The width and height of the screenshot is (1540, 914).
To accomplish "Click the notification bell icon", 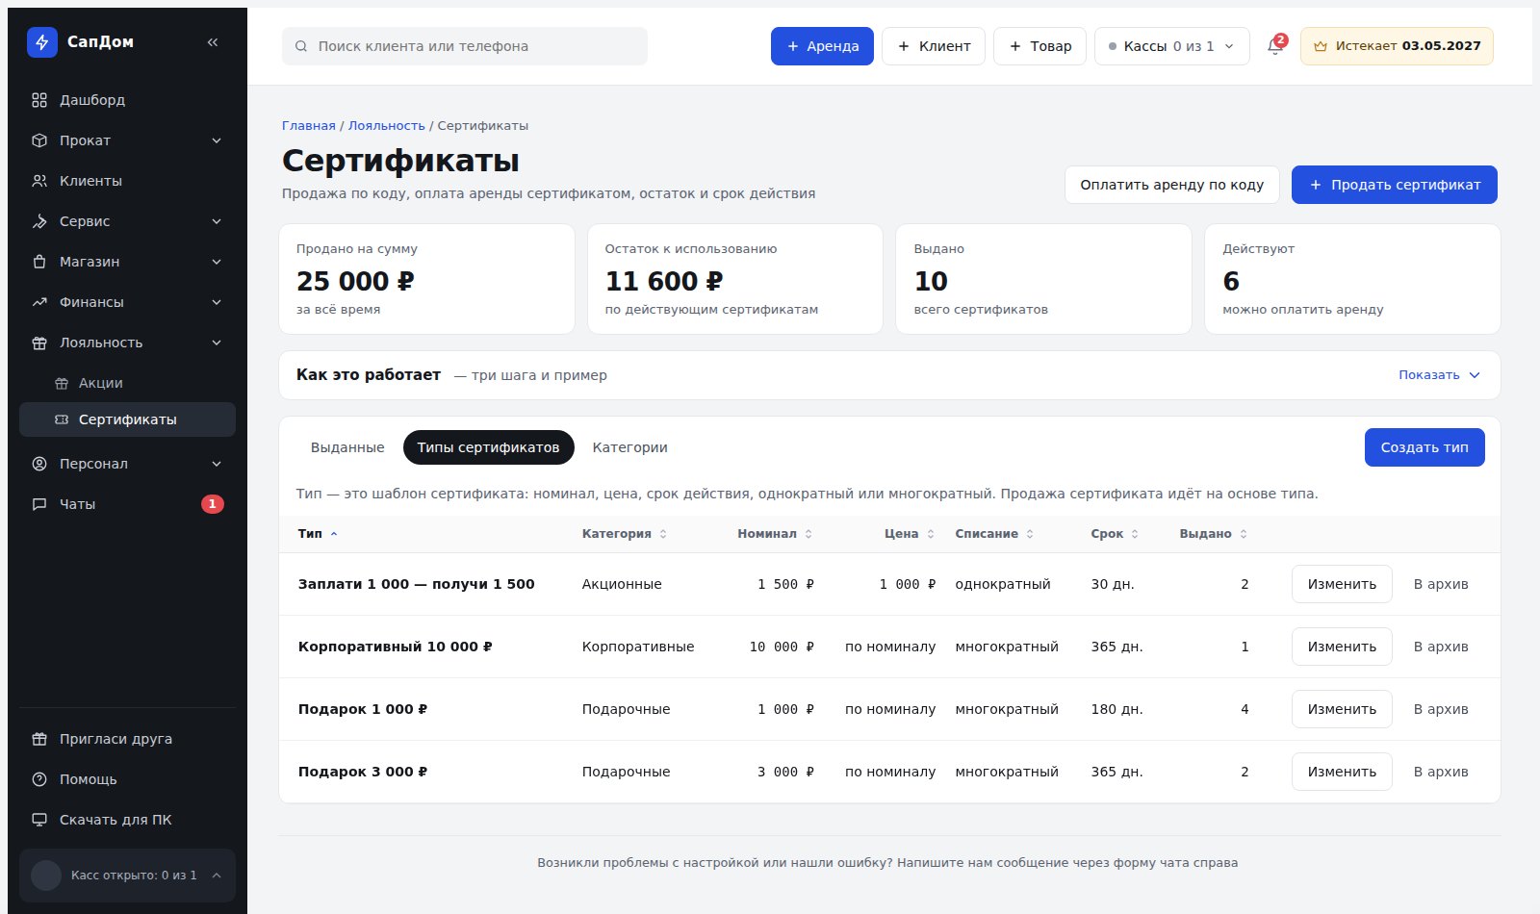I will pos(1275,46).
